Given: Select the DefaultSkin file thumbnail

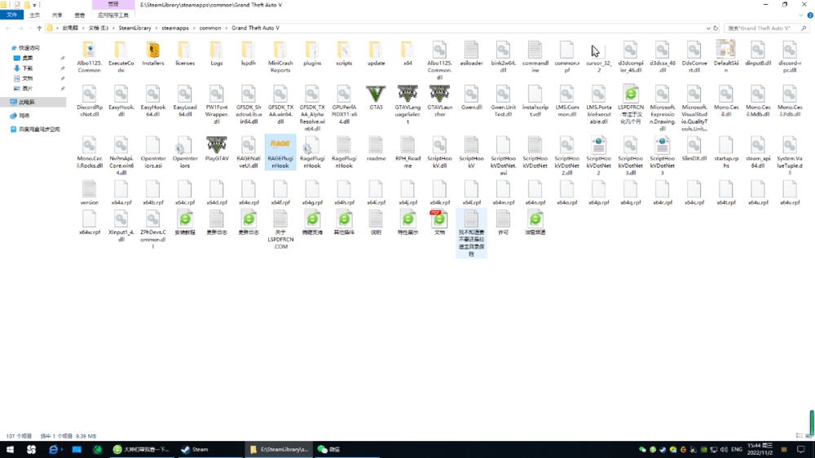Looking at the screenshot, I should (725, 49).
